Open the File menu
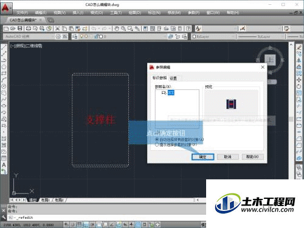The height and width of the screenshot is (228, 304). [x=22, y=13]
